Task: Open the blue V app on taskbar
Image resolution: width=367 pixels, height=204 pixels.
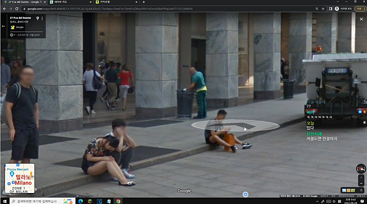Action: point(100,201)
